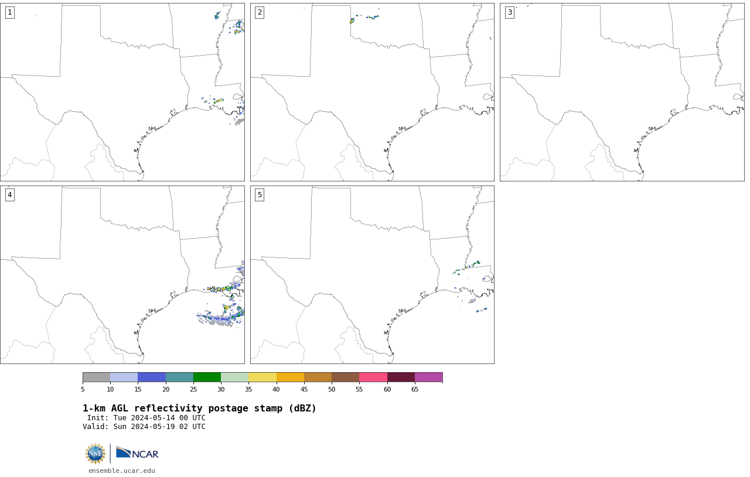Viewport: 750px width, 477px height.
Task: Click the colorbar tick label '5'
Action: pyautogui.click(x=83, y=389)
